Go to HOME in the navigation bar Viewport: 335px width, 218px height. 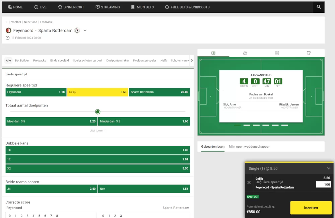point(15,7)
